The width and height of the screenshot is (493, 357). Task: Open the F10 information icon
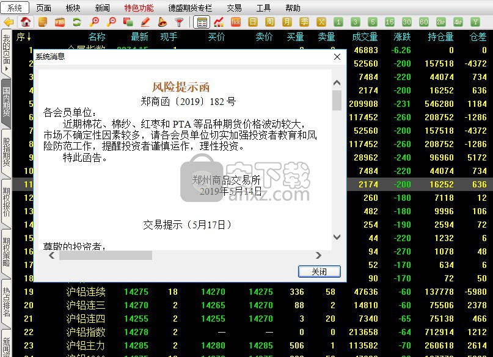point(60,22)
